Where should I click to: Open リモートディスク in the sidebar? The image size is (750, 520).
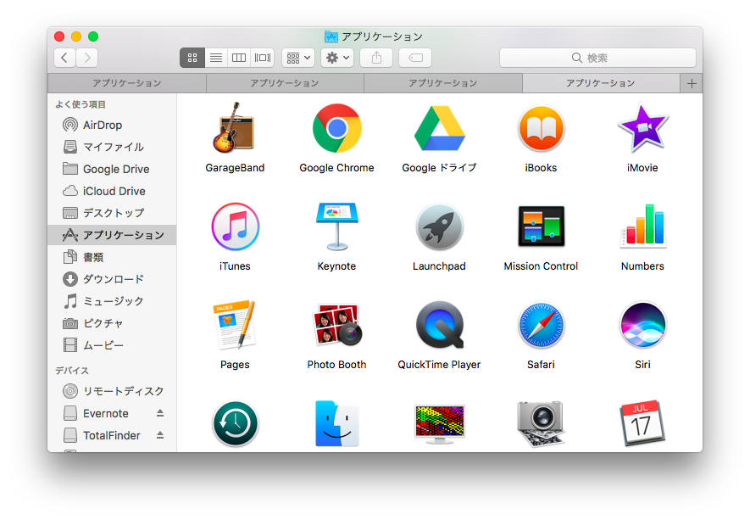pos(113,391)
